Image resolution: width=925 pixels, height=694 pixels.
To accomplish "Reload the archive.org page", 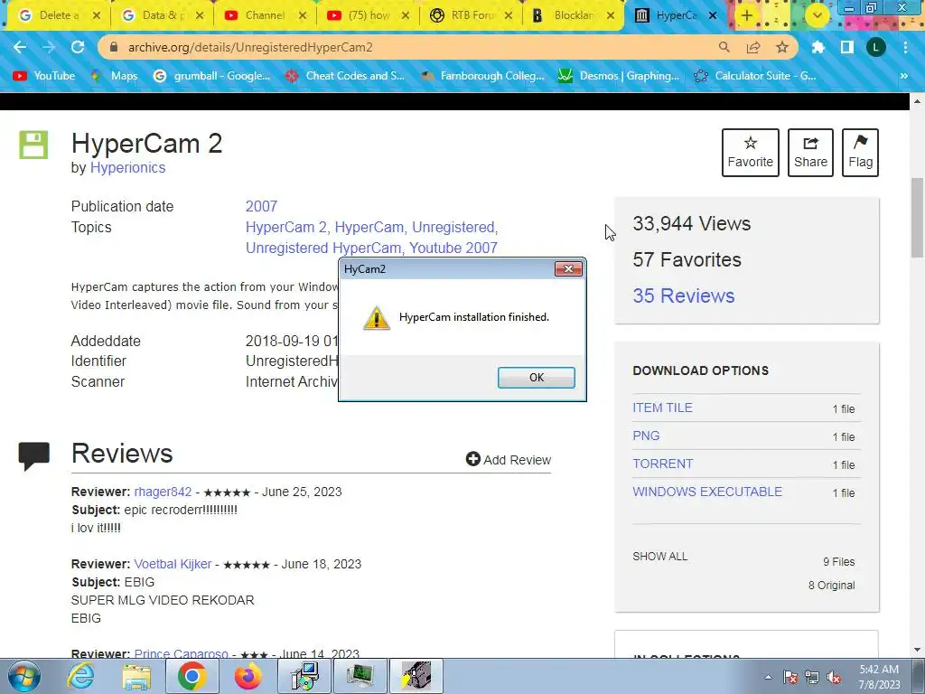I will (78, 47).
